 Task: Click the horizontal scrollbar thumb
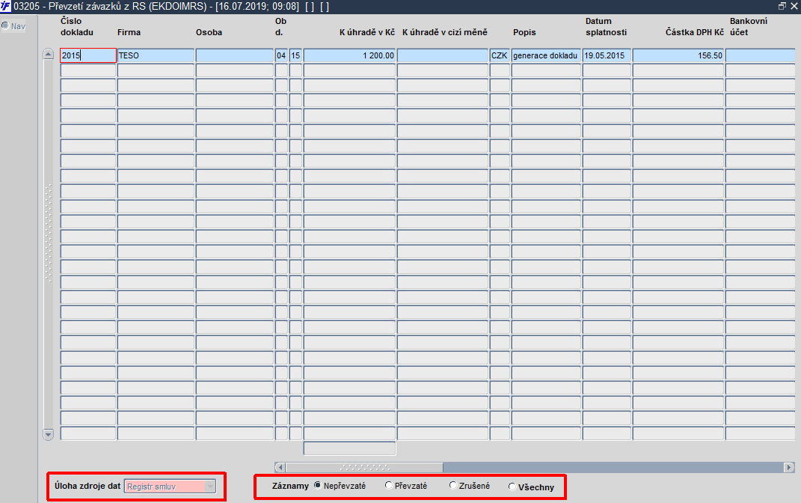364,467
